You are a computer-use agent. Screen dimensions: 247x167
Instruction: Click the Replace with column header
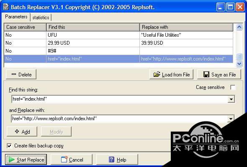(x=186, y=27)
